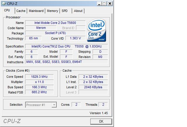
Task: Open the Processor #1 selection dropdown
Action: point(41,105)
